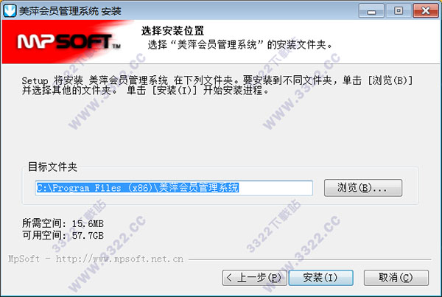Click the Setup instruction paragraph
442x297 pixels.
click(217, 85)
